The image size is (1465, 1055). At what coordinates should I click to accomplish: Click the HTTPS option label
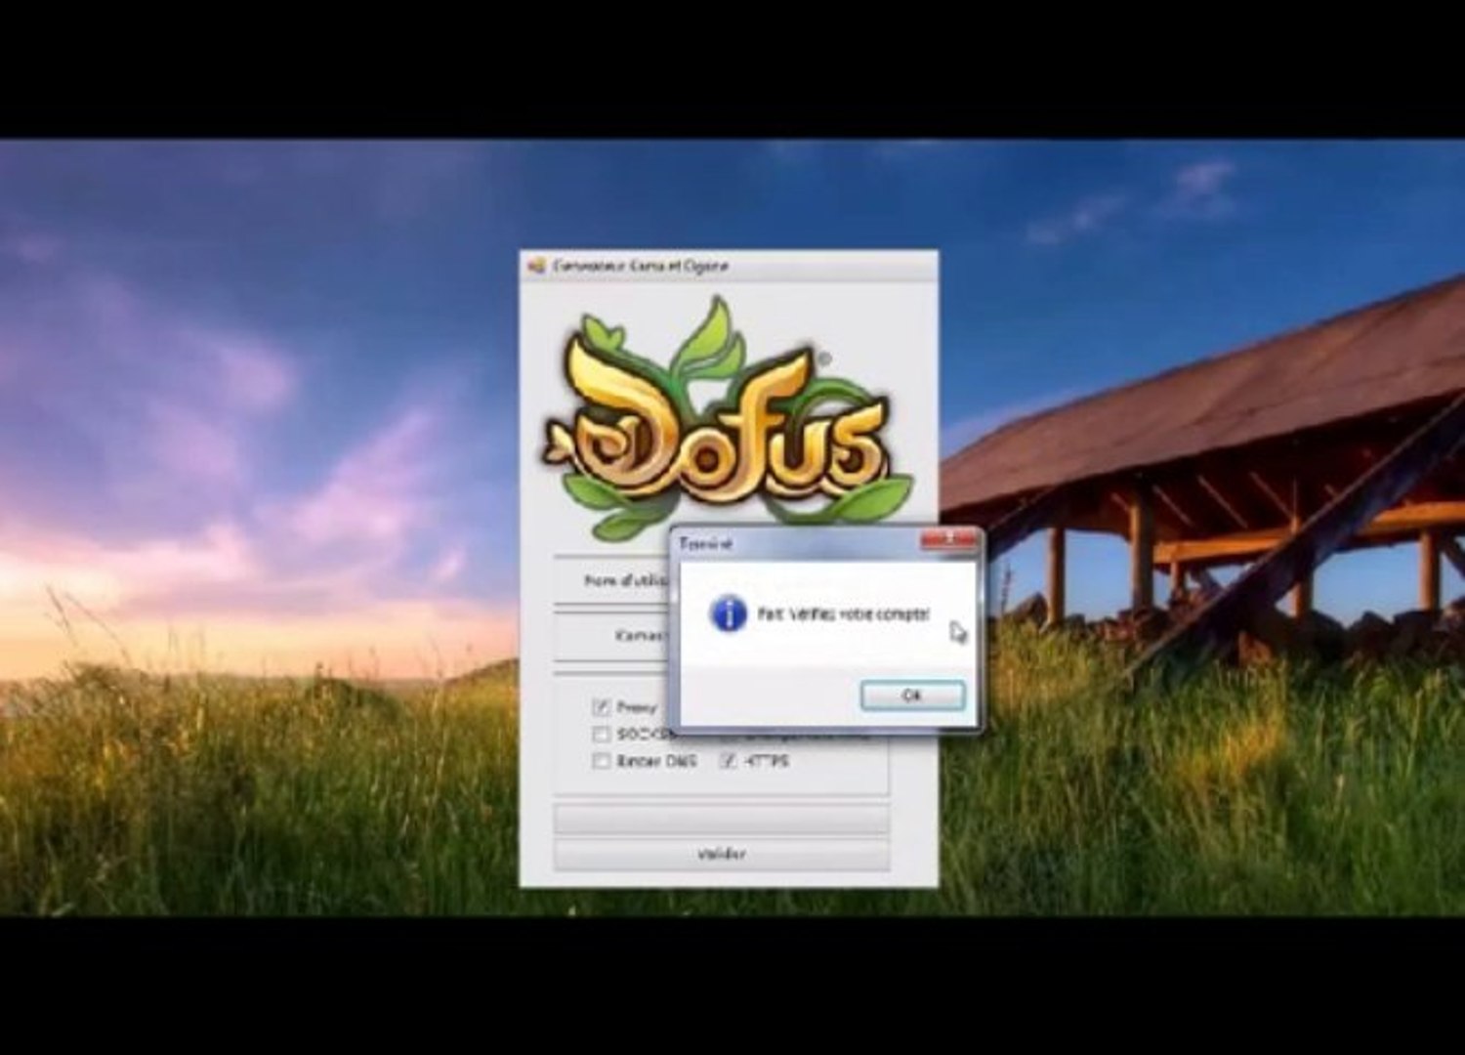pos(766,760)
